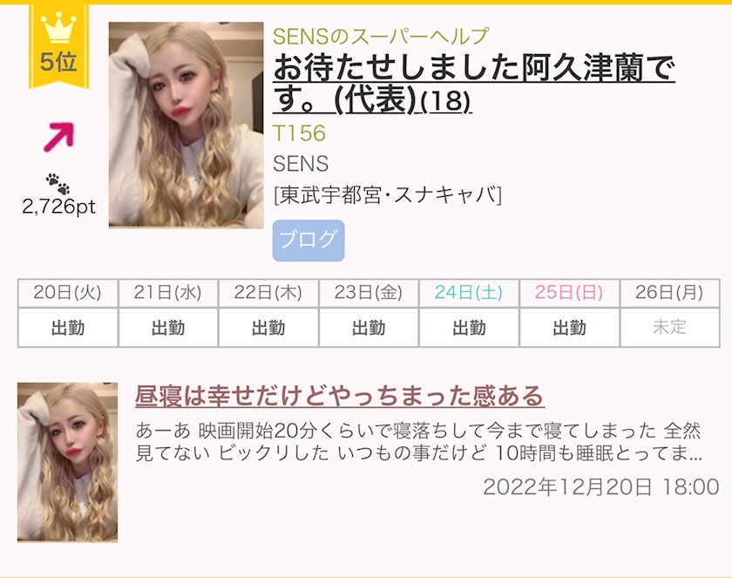Click the SENSのスーパーヘルプ green caption
Viewport: 732px width, 578px height.
tap(381, 36)
